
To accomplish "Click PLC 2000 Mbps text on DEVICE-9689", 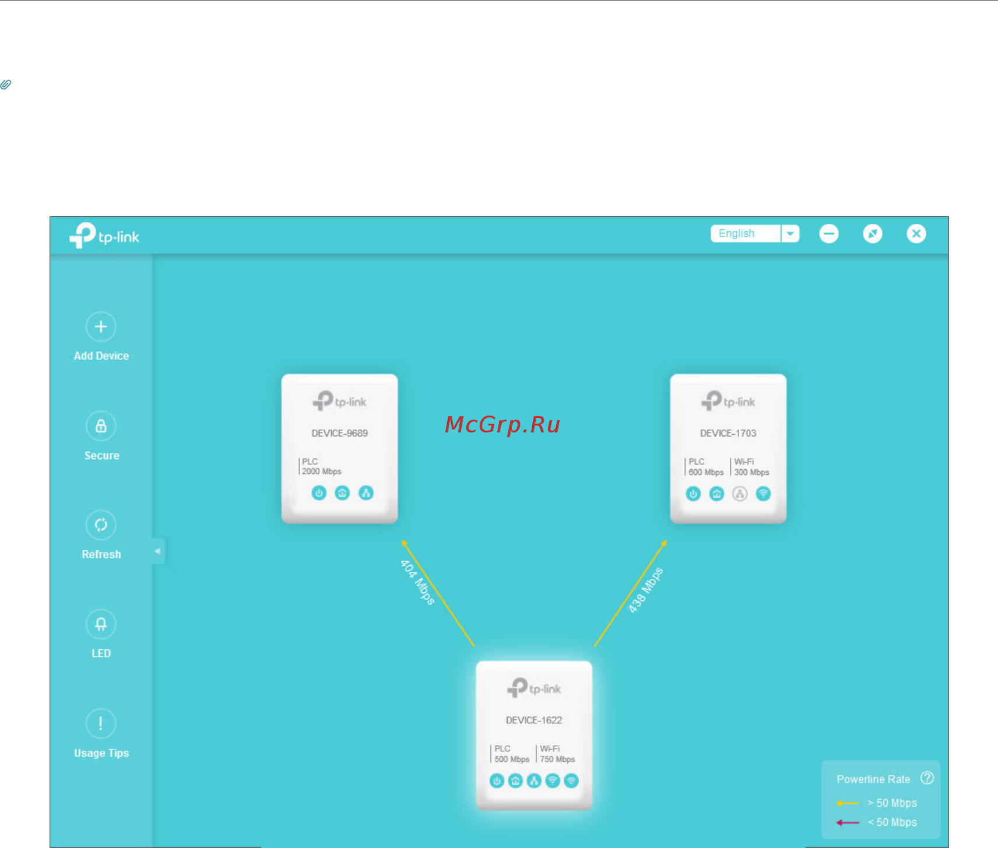I will point(321,466).
